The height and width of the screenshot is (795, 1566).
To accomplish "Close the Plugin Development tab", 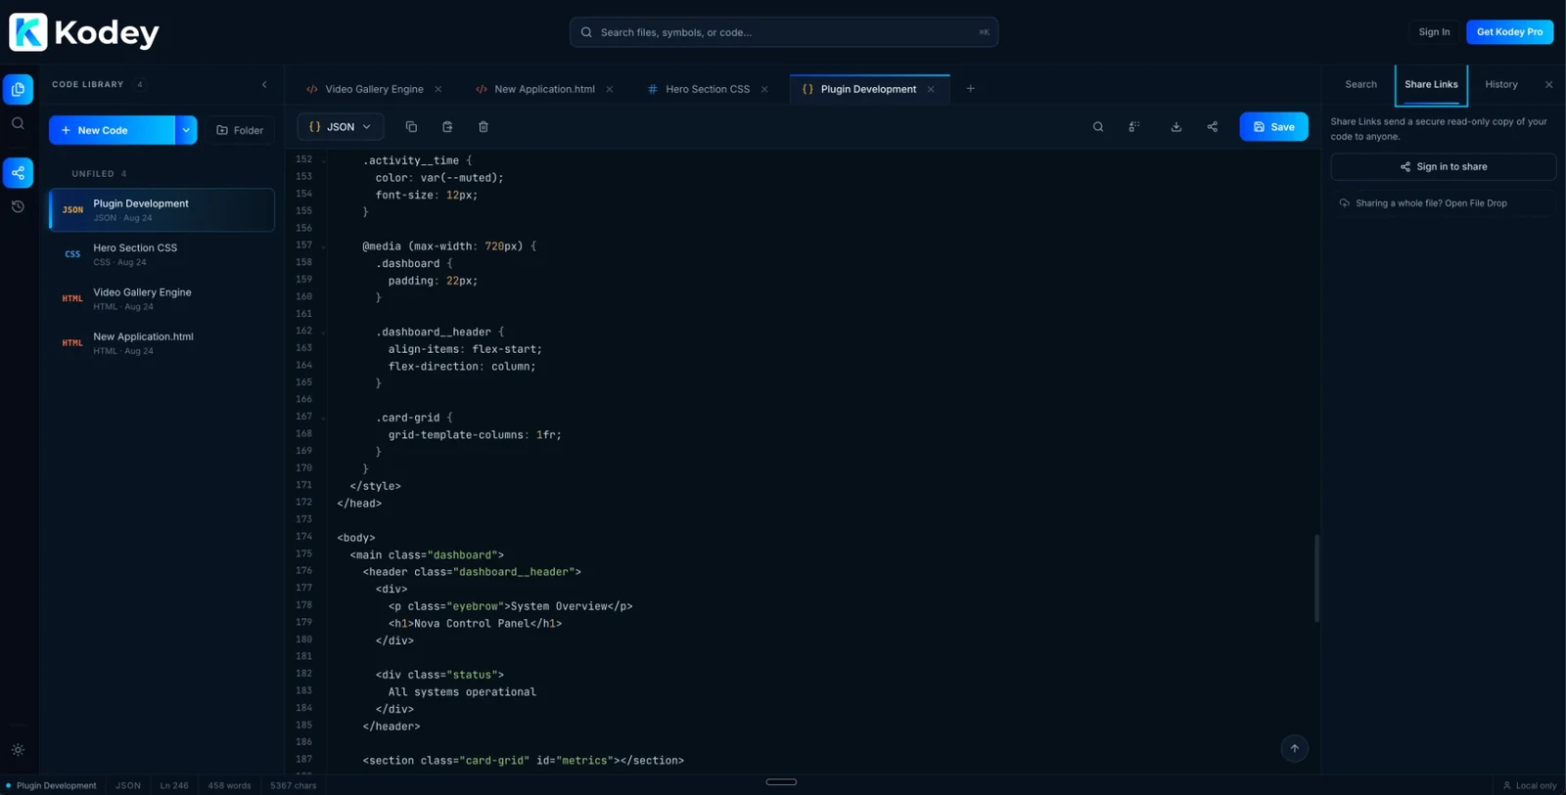I will click(x=931, y=89).
